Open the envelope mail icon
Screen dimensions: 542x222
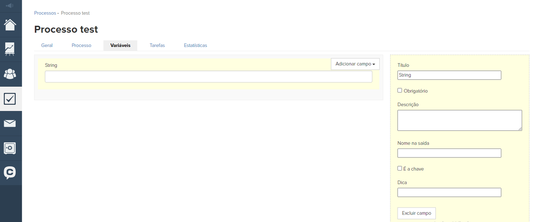[10, 123]
